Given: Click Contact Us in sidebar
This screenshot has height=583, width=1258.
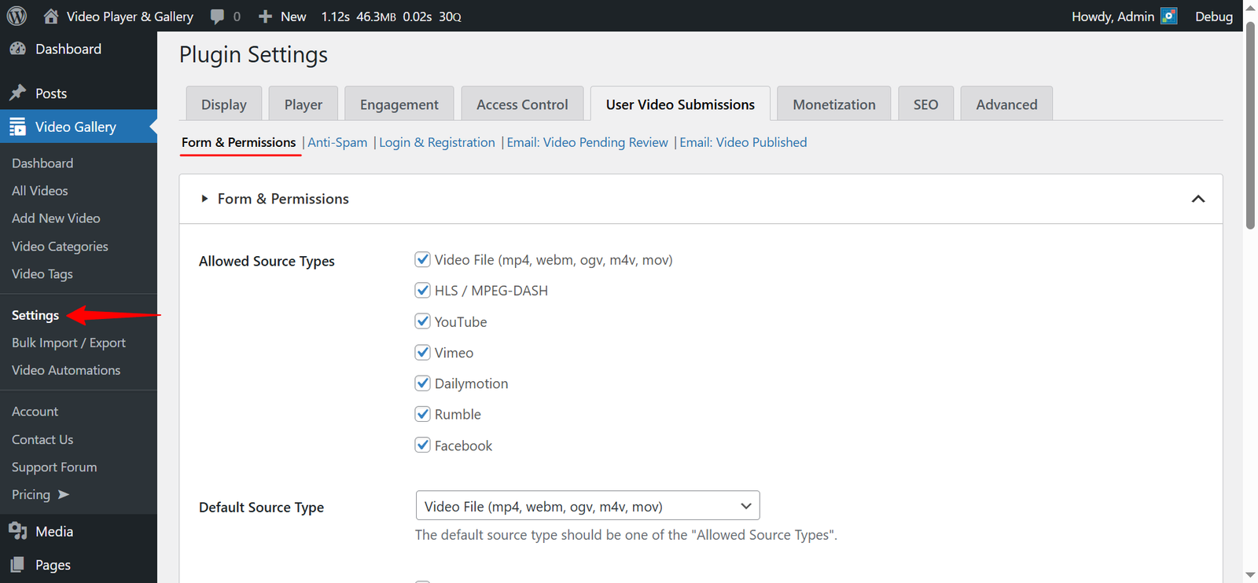Looking at the screenshot, I should click(x=42, y=439).
